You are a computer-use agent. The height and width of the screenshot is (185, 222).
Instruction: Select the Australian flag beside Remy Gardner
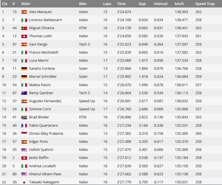point(24,93)
